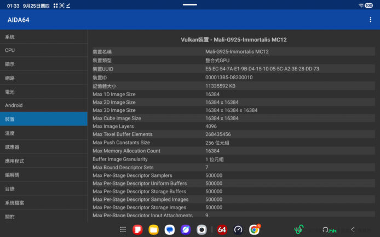Open the app drawer grid in taskbar

(x=123, y=229)
